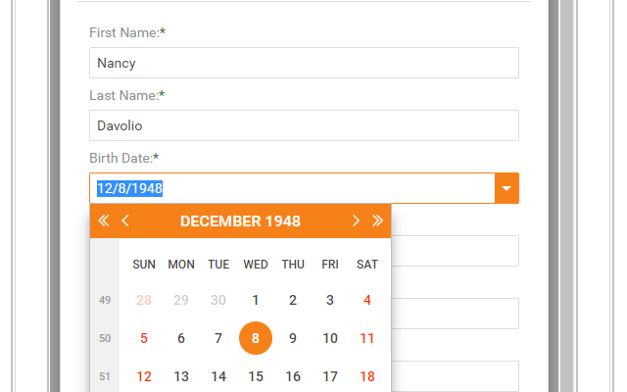Choose Sunday December 12
The width and height of the screenshot is (627, 392).
click(x=144, y=376)
